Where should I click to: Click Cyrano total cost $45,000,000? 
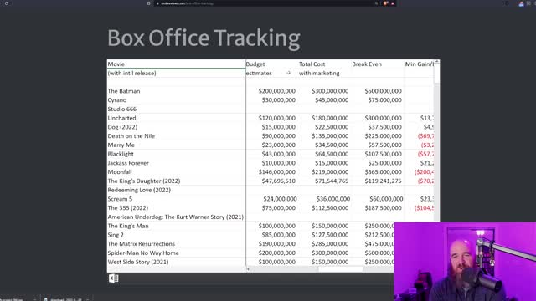332,100
